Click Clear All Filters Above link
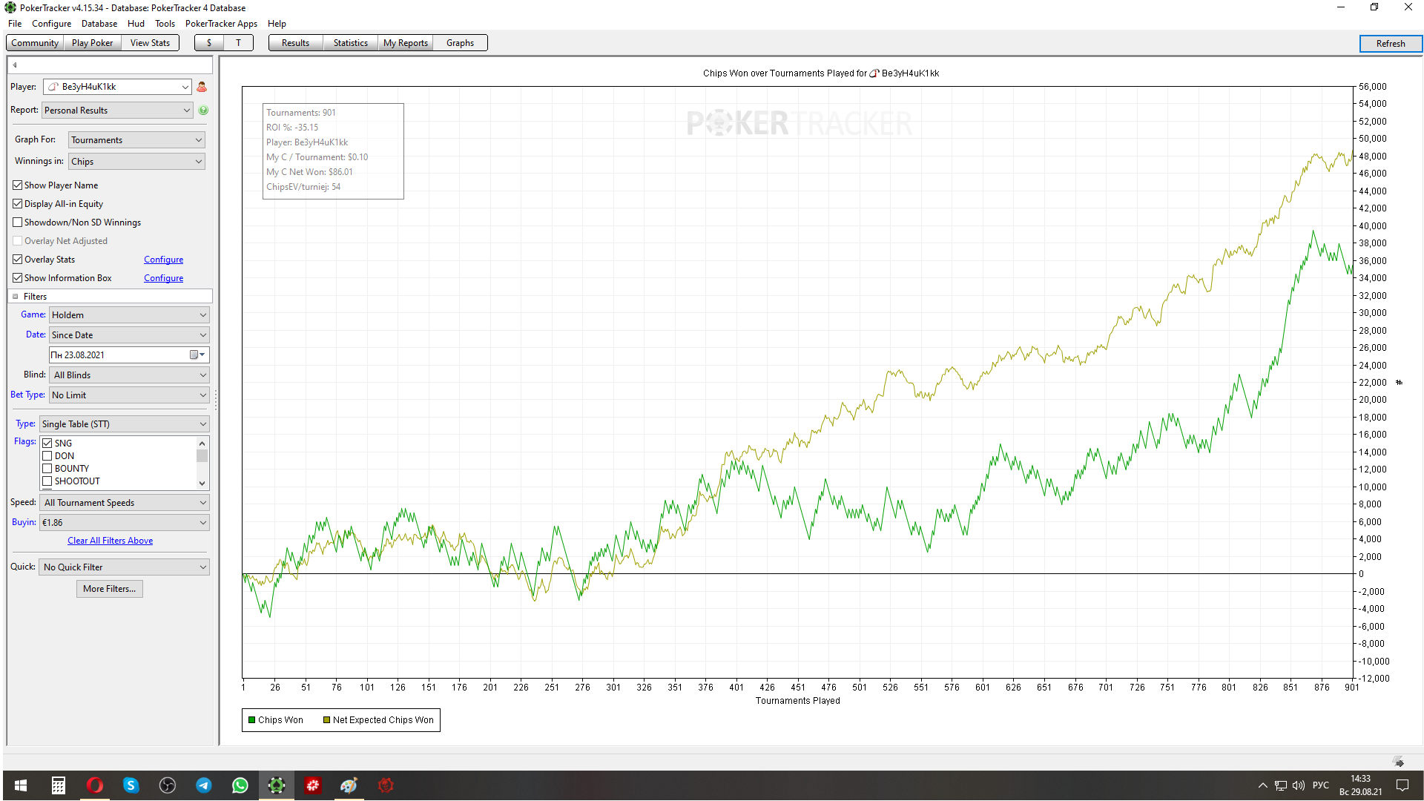 [110, 541]
